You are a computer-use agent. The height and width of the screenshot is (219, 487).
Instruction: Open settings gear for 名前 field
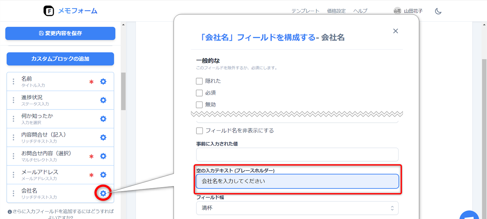(103, 82)
